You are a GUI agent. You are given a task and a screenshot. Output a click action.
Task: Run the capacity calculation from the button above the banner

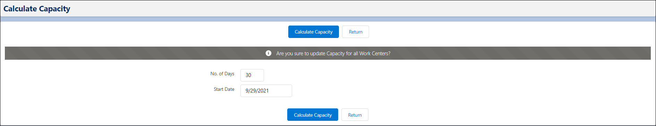314,32
